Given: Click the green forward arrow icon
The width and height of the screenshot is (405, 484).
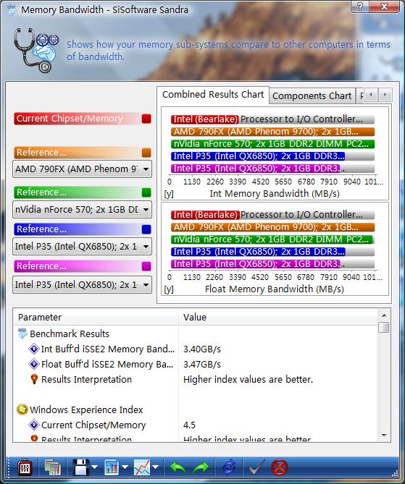Looking at the screenshot, I should (201, 467).
